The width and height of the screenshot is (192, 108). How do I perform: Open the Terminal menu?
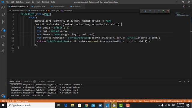point(45,2)
